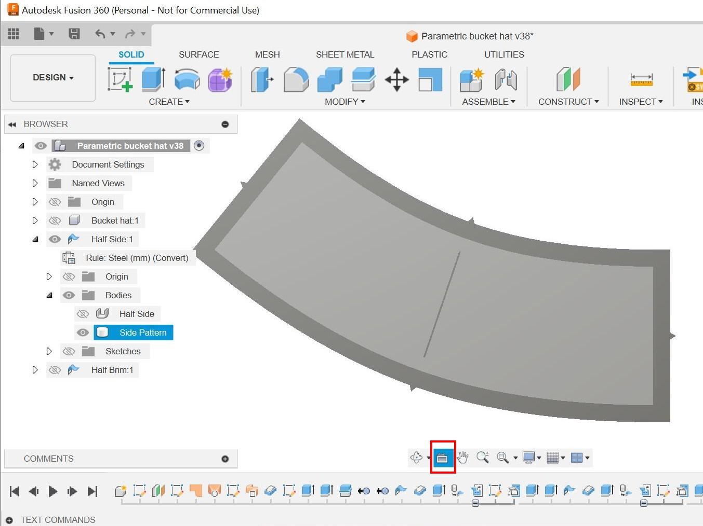The height and width of the screenshot is (526, 703).
Task: Pick the Fillet tool
Action: tap(296, 79)
